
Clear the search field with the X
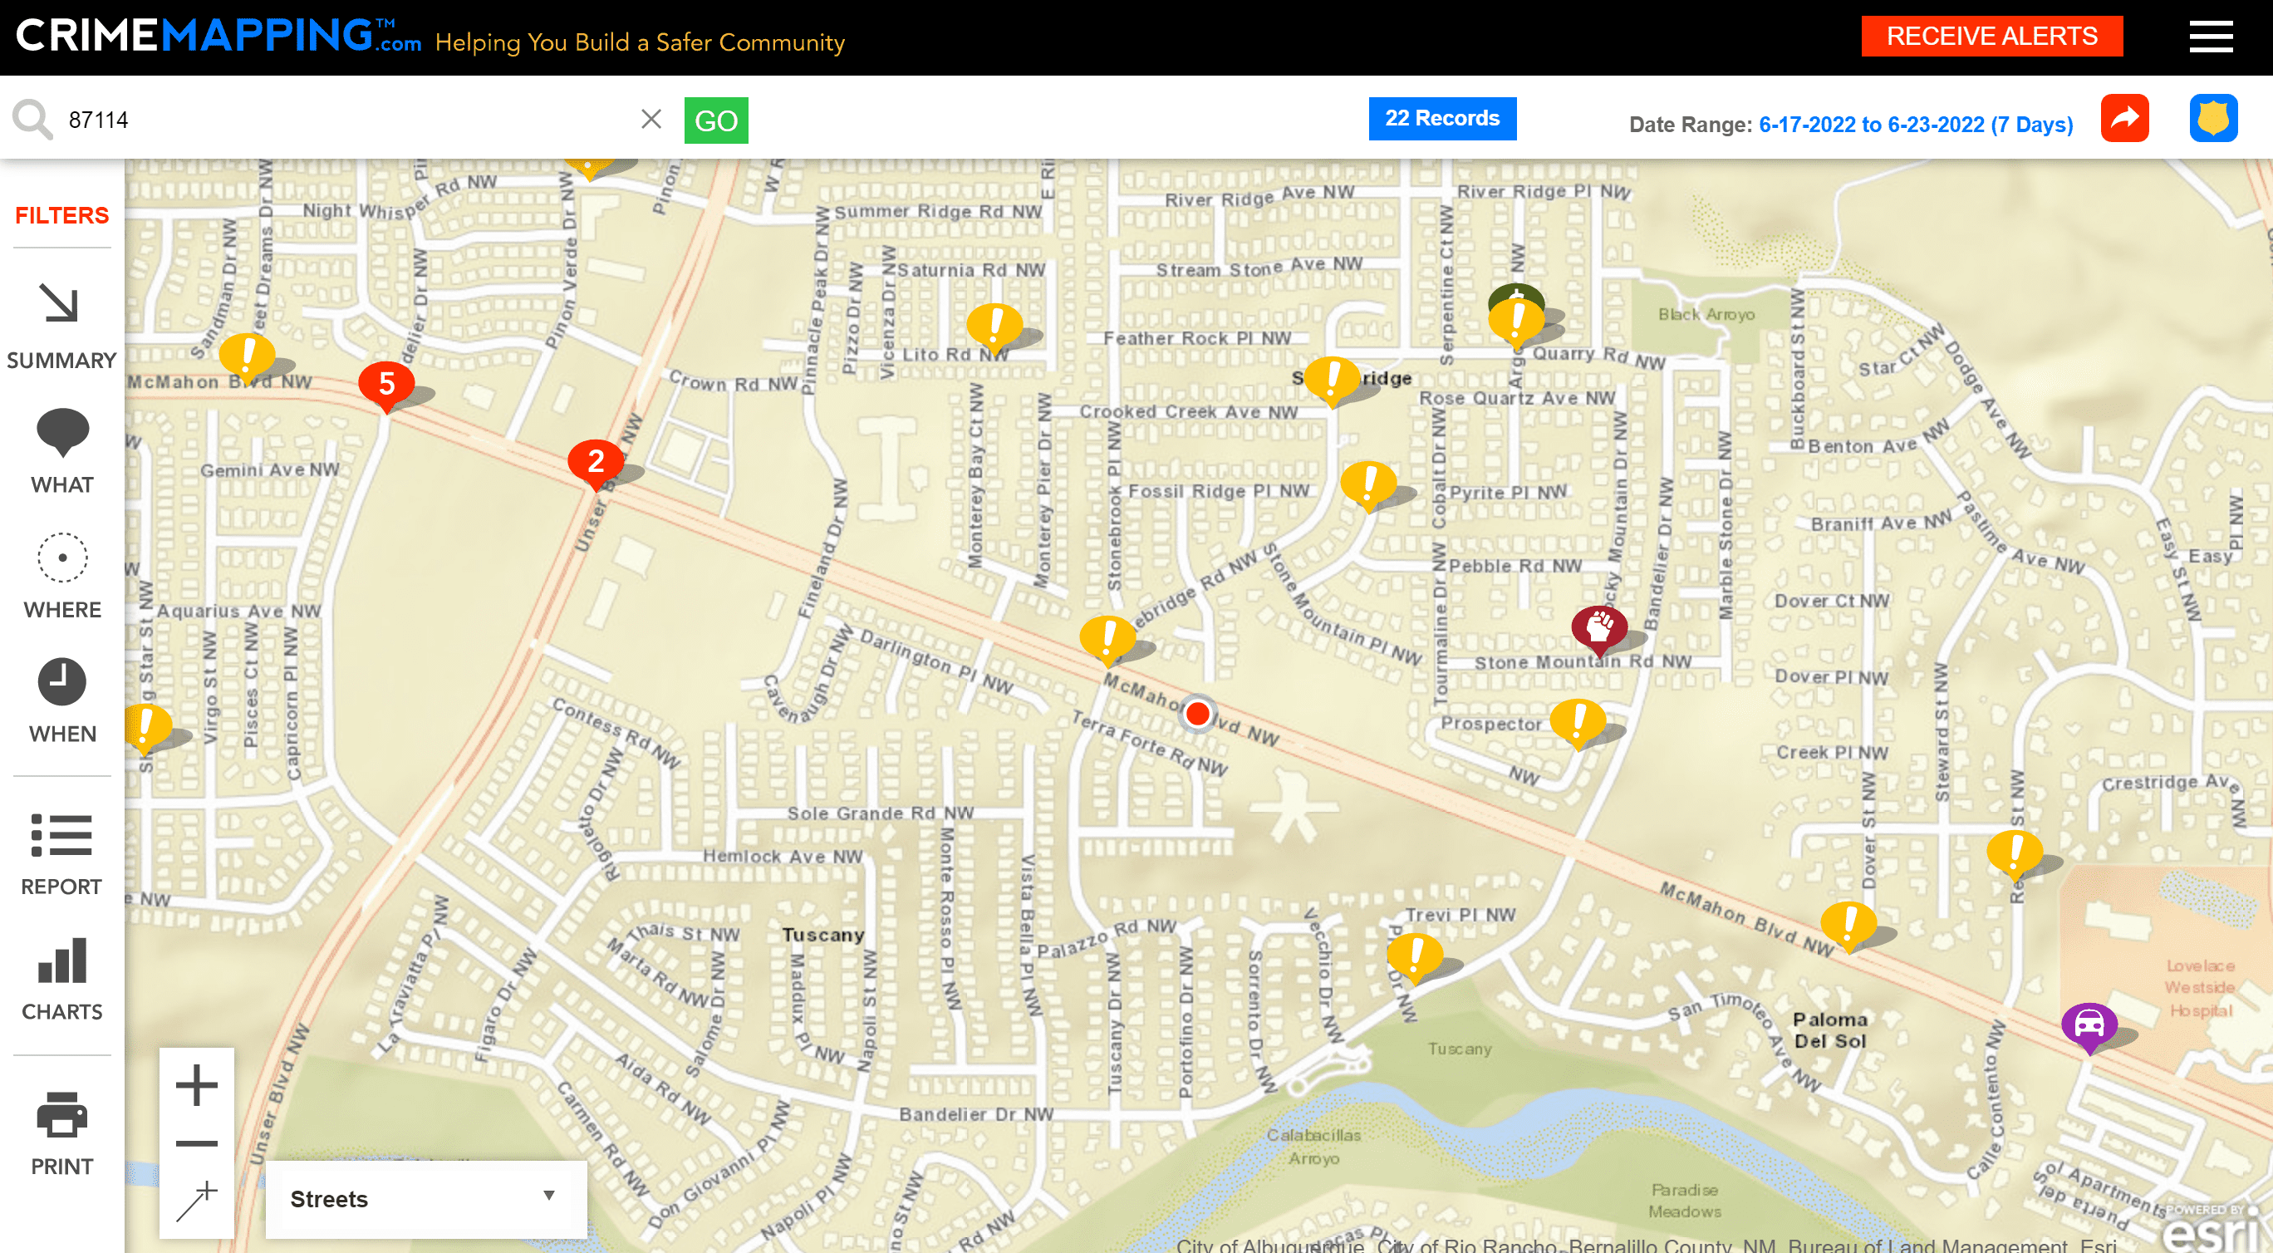click(x=651, y=119)
